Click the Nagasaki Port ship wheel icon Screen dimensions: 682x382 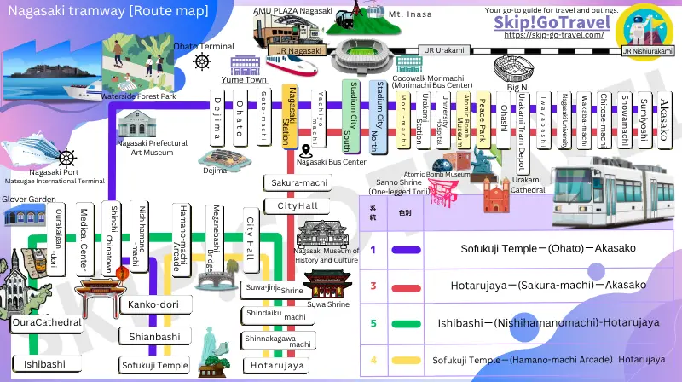point(67,159)
